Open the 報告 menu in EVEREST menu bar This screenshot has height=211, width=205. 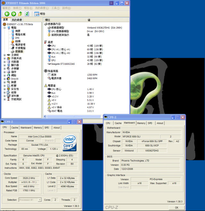point(29,8)
